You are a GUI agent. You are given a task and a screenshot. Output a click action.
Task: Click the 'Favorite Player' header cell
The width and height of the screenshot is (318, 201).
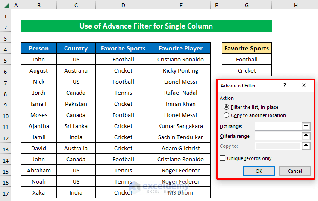(180, 48)
